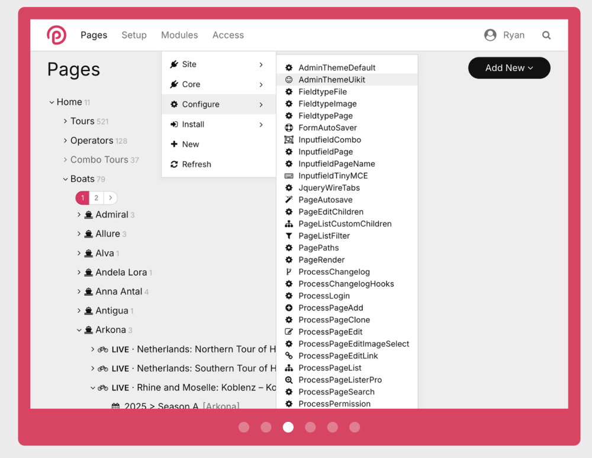Click the keyboard icon beside InputfieldTinyMCE

(289, 176)
